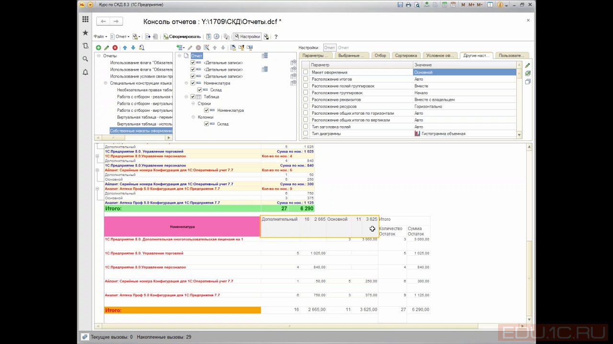The image size is (613, 344).
Task: Open search magnifier in left sidebar
Action: (85, 59)
